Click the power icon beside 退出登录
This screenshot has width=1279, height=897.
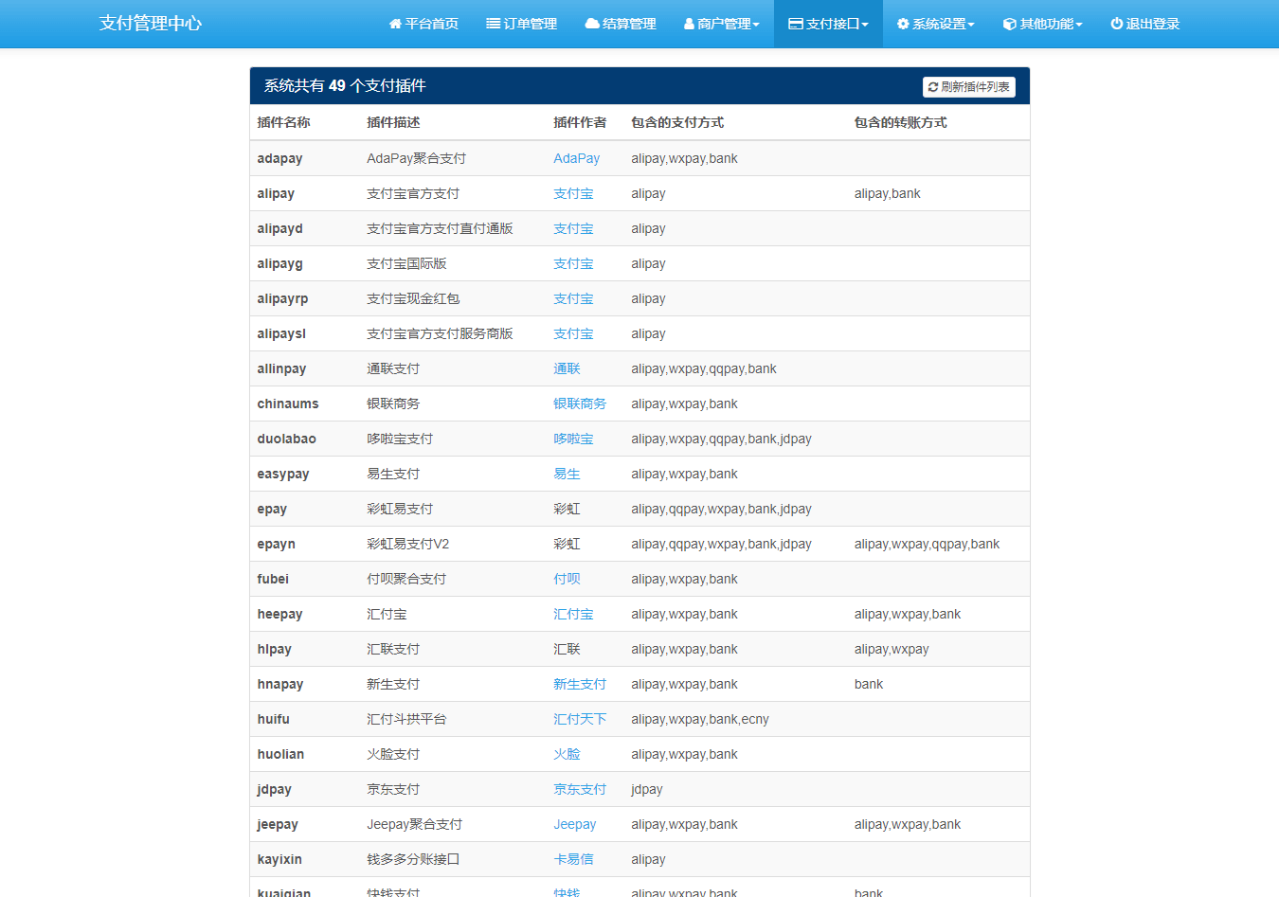click(x=1116, y=24)
